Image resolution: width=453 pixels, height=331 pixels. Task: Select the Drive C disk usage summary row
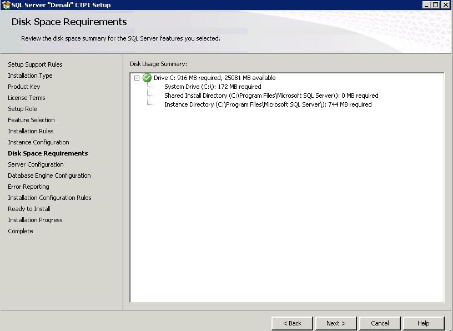click(x=214, y=78)
